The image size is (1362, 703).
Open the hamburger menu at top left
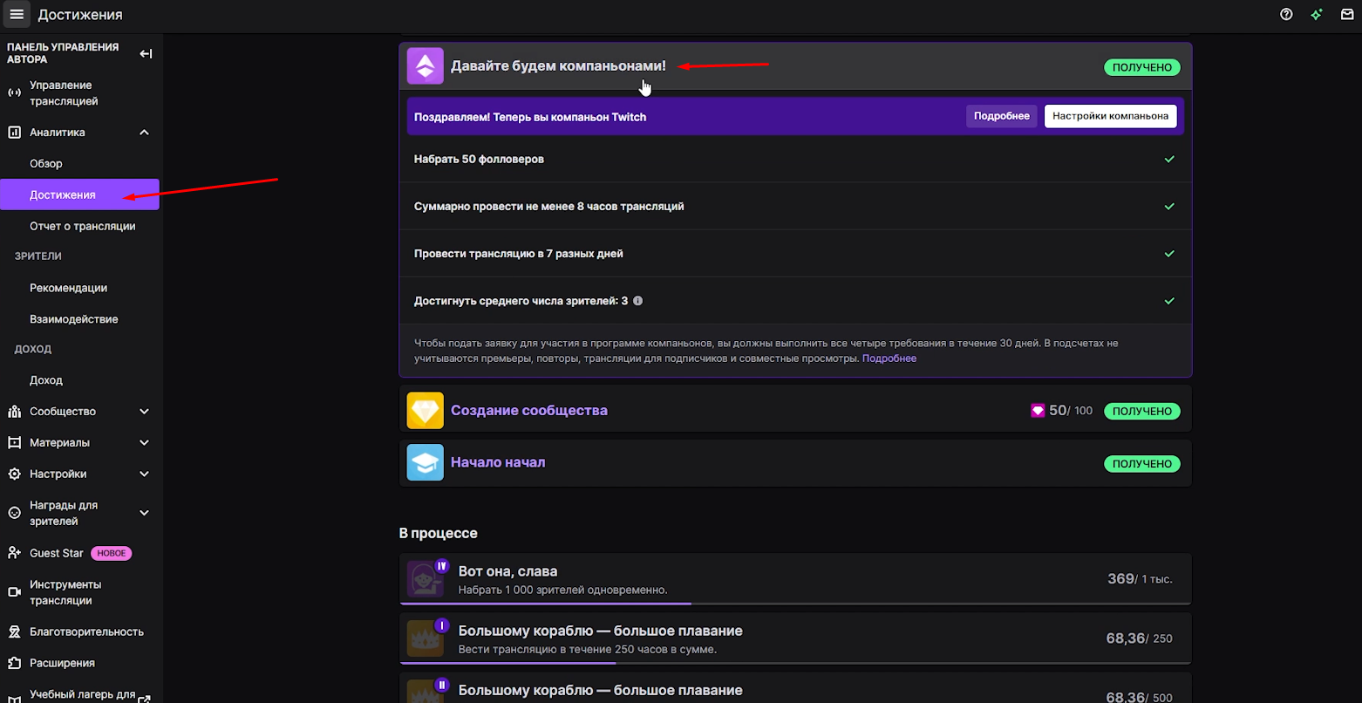[17, 14]
